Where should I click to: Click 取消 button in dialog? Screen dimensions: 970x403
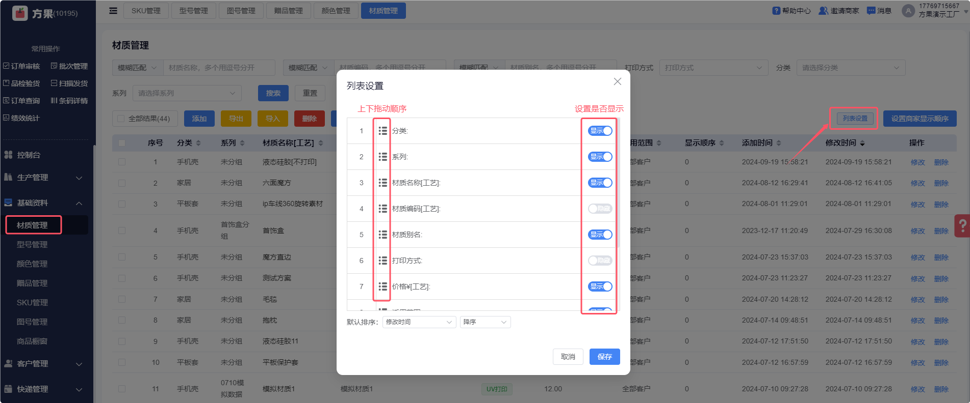(568, 357)
